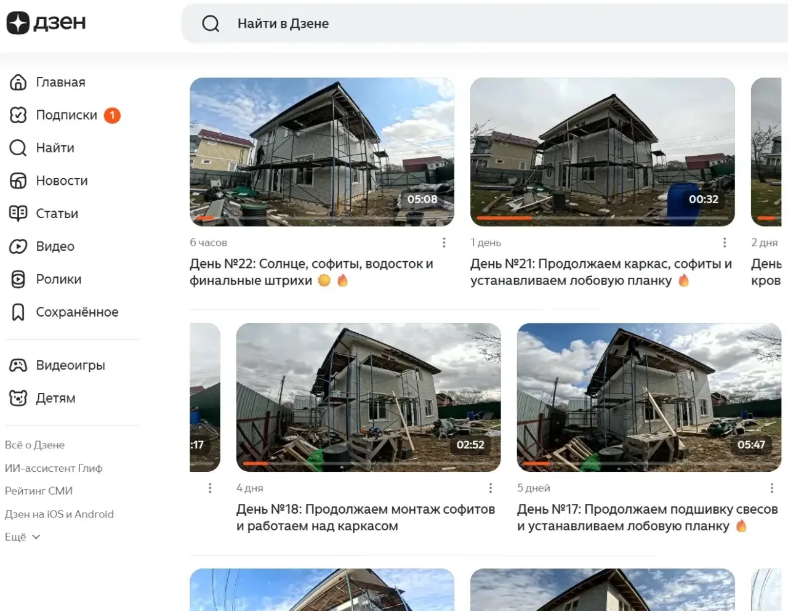Click progress bar on День №21 thumbnail
This screenshot has width=788, height=611.
coord(603,218)
